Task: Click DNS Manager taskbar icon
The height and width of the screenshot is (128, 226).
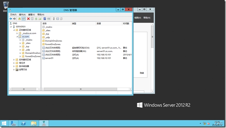Action: [x=44, y=123]
